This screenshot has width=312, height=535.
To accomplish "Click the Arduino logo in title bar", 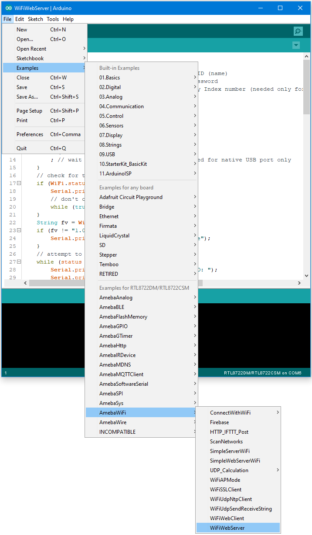I will tap(9, 8).
